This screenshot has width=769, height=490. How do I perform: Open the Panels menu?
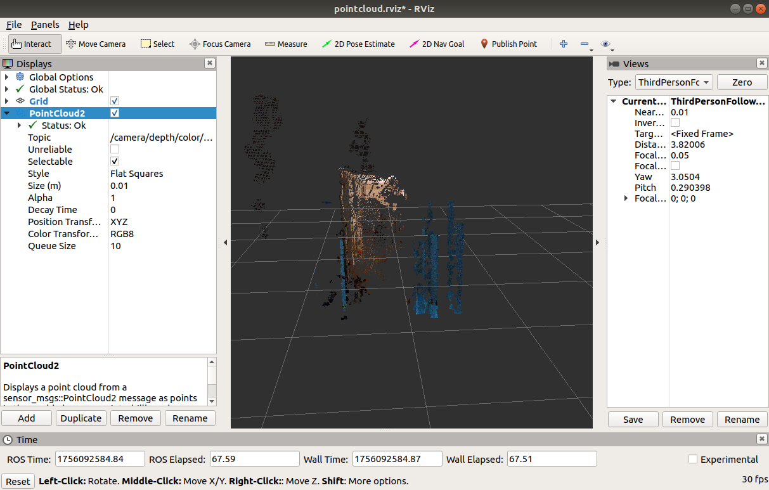pos(45,25)
